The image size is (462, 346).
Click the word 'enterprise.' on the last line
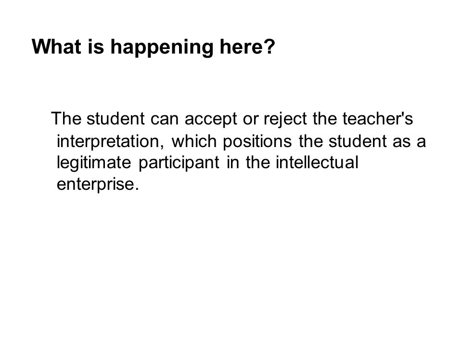[98, 185]
